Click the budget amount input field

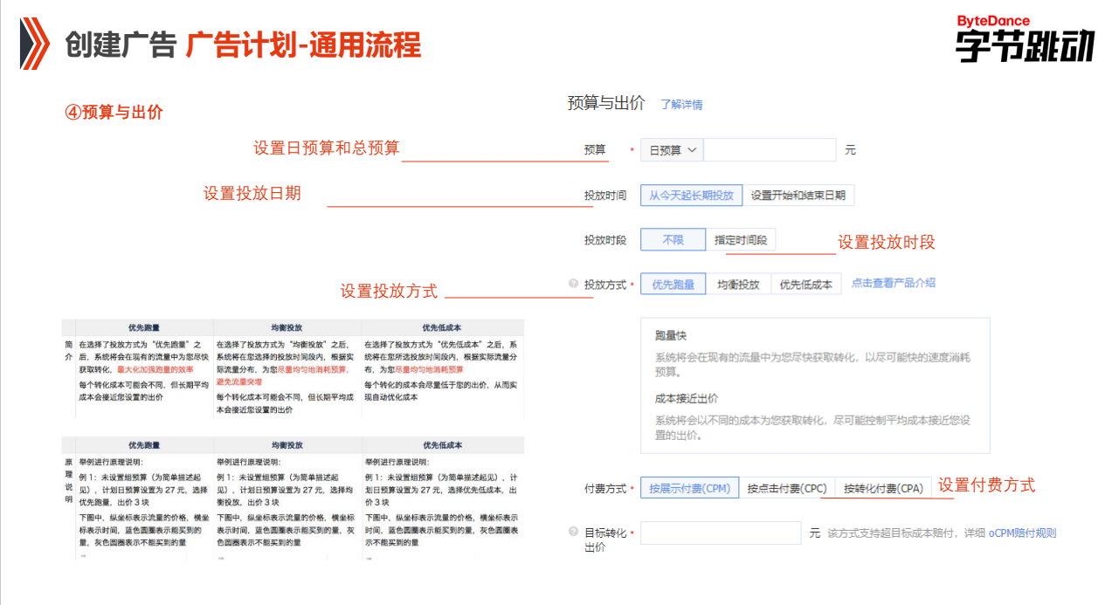(769, 149)
